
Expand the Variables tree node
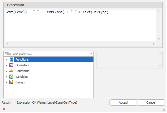pos(6,77)
